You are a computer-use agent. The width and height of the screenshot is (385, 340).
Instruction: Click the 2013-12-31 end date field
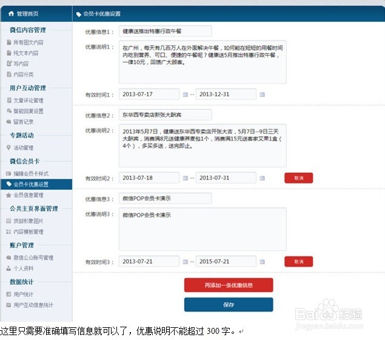click(226, 94)
